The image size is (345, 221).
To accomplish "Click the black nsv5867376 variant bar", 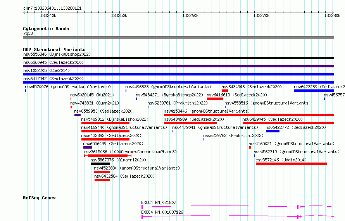I will (x=100, y=164).
